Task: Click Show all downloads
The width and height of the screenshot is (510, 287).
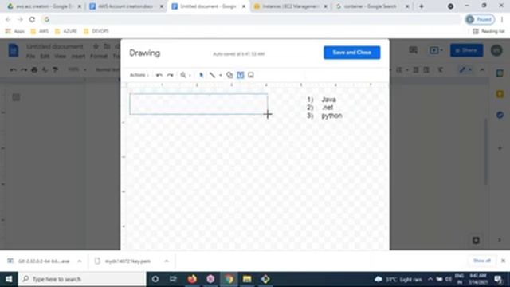Action: point(481,261)
